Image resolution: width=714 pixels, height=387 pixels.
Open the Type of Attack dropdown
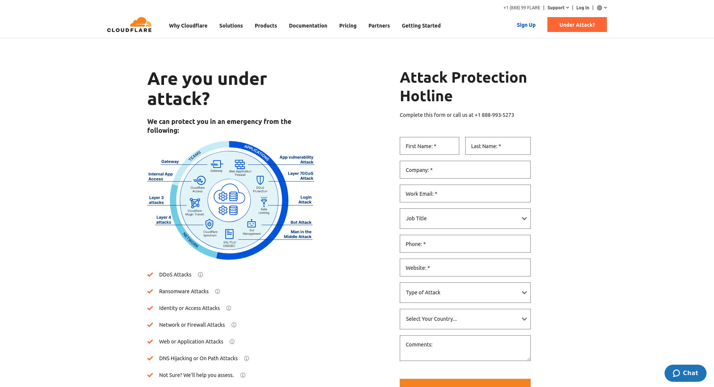[x=465, y=292]
